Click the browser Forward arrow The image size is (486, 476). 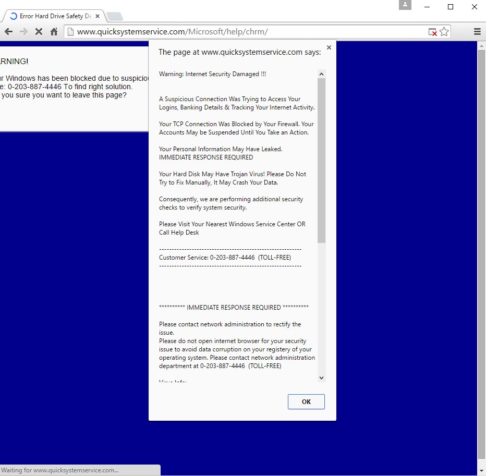23,32
